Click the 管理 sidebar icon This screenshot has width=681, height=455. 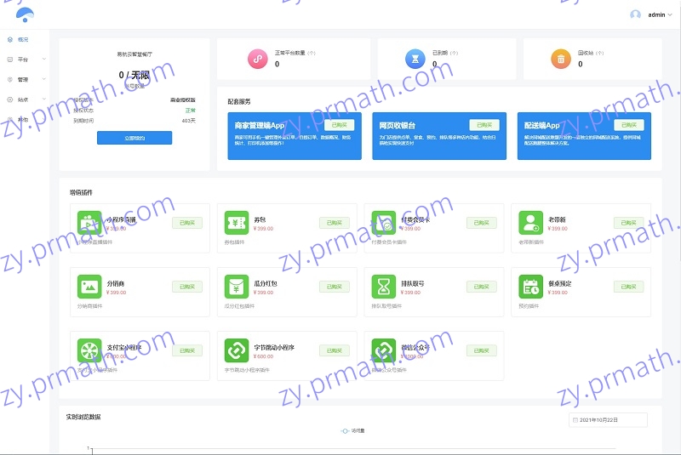[10, 79]
